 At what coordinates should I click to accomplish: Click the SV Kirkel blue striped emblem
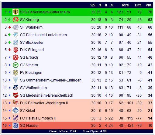click(x=15, y=110)
